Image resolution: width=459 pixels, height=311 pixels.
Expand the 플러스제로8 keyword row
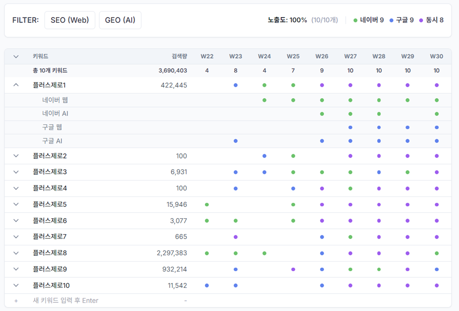click(16, 253)
